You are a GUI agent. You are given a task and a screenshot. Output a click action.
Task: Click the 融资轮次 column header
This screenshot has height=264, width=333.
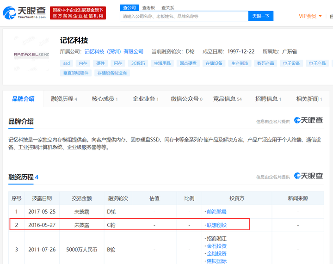[118, 198]
